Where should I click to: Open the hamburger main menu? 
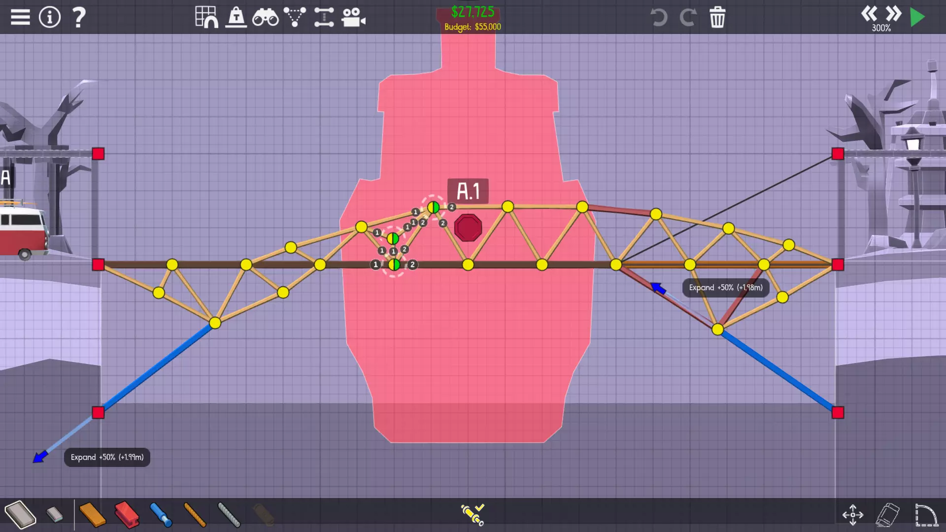pyautogui.click(x=20, y=17)
